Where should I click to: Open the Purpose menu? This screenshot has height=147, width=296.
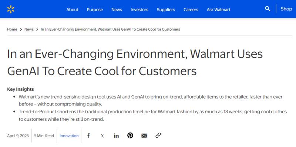click(x=95, y=10)
